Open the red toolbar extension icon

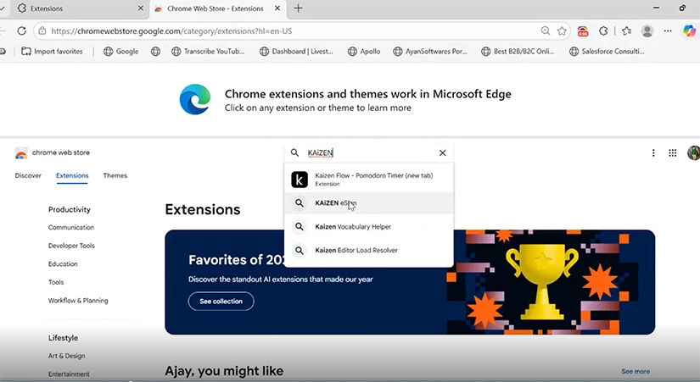tap(583, 30)
